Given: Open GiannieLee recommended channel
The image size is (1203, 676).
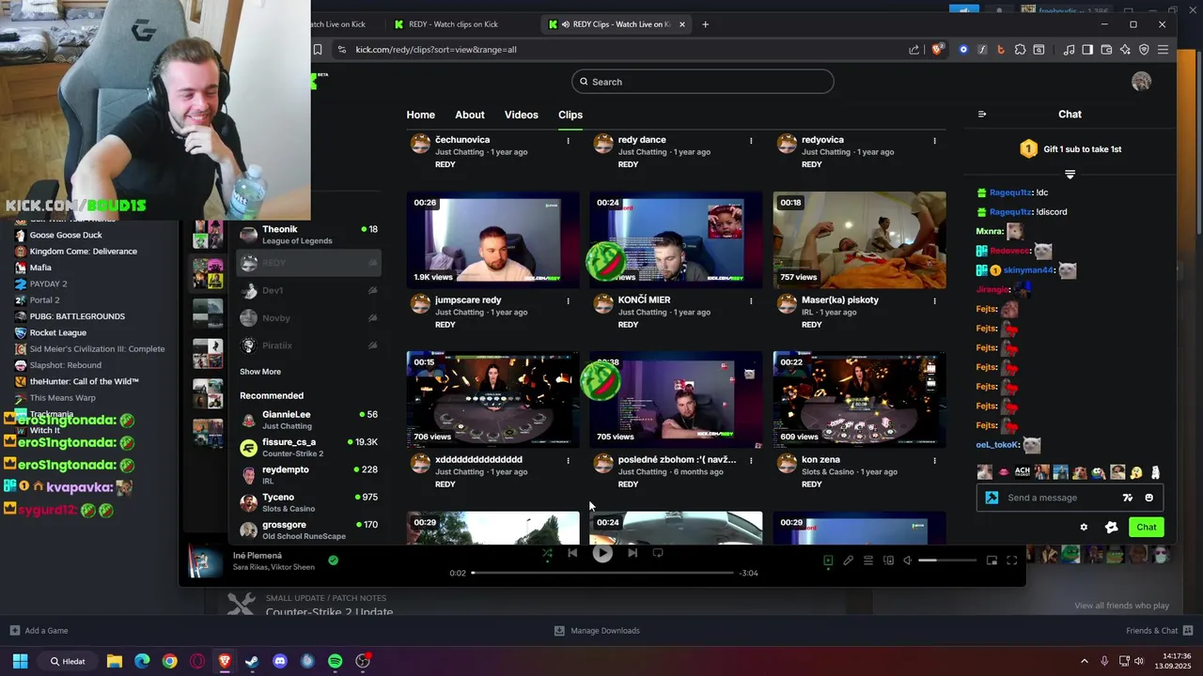Looking at the screenshot, I should pos(308,420).
